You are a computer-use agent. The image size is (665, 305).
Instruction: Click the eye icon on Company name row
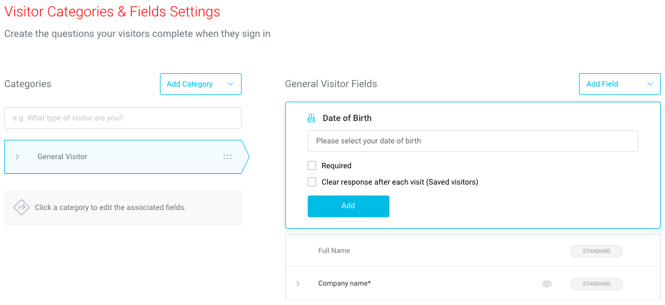click(547, 284)
